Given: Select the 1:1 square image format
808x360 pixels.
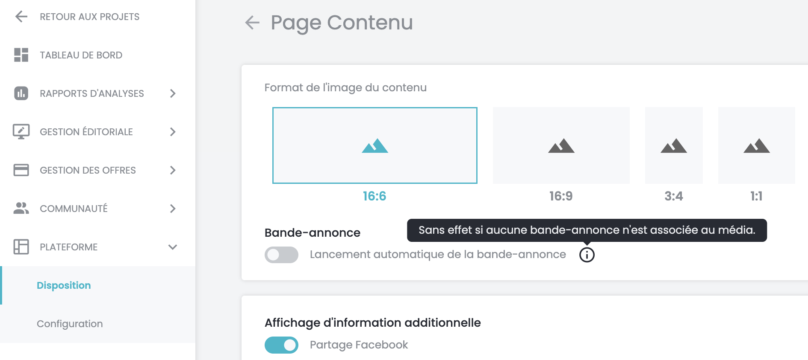Looking at the screenshot, I should [x=757, y=145].
